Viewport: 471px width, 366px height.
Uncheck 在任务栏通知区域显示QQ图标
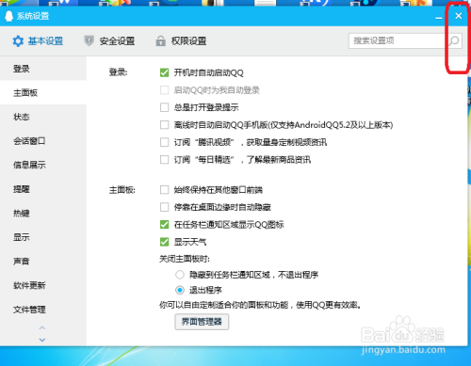click(164, 225)
